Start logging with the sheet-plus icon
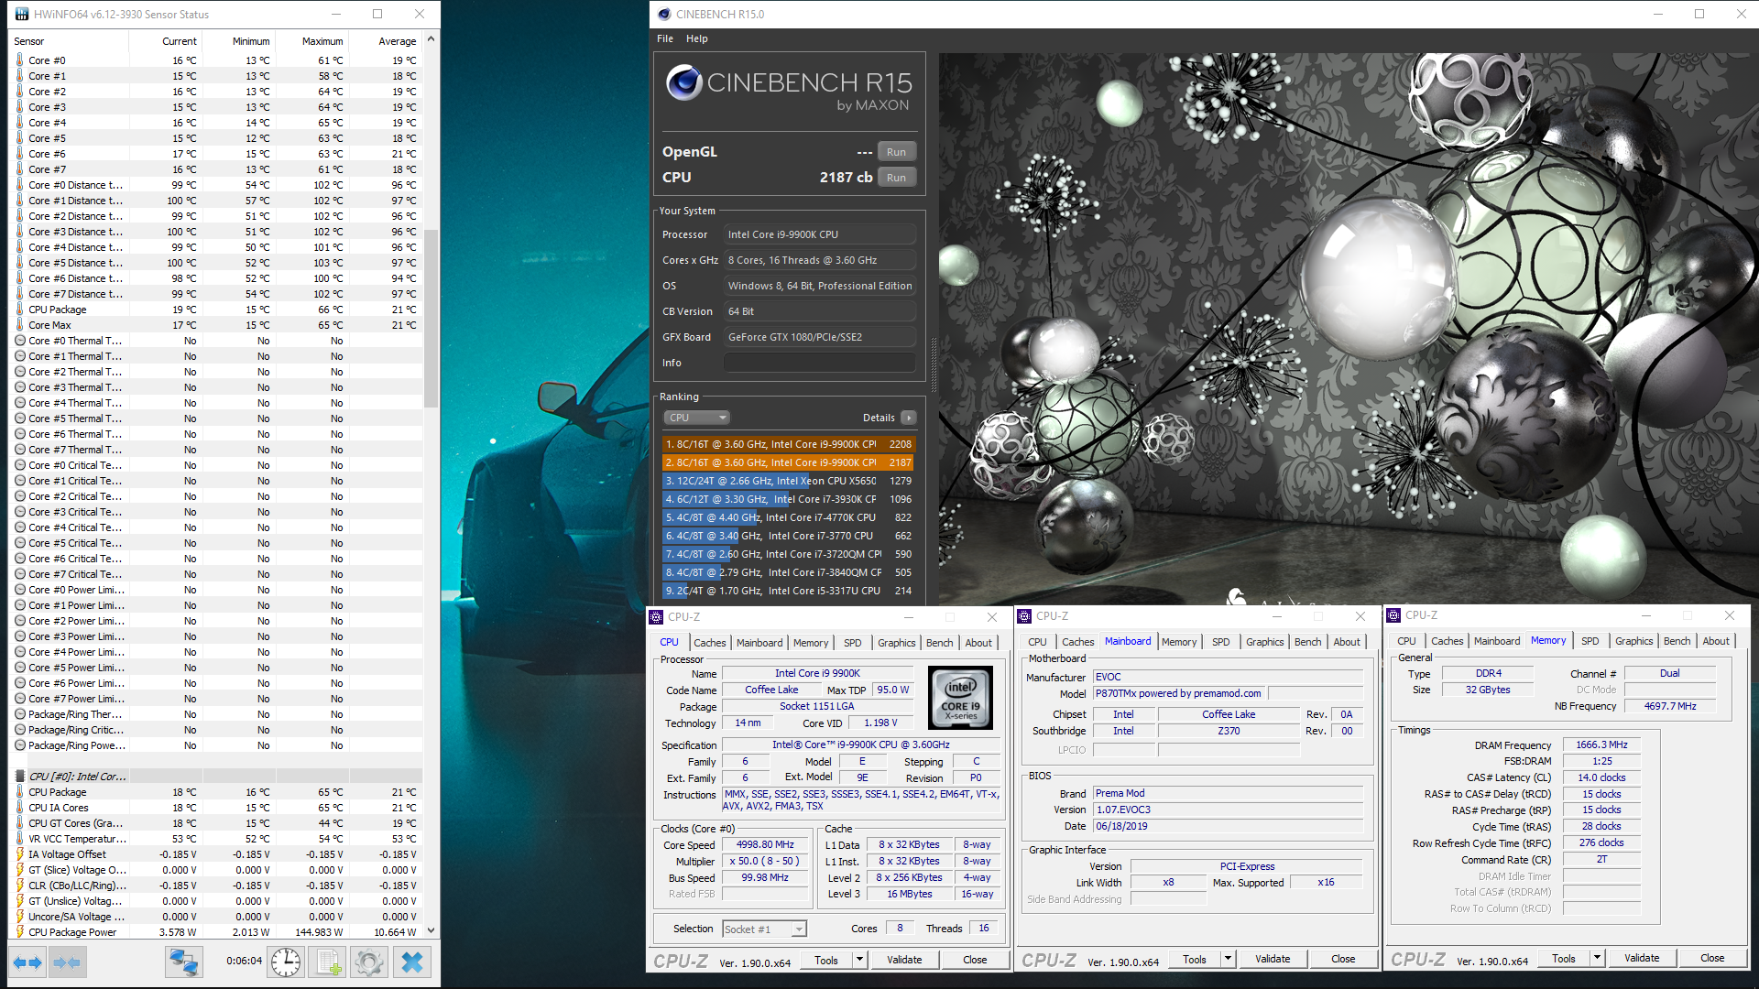This screenshot has width=1759, height=989. coord(328,962)
